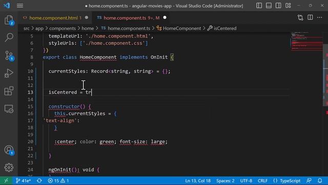Open the Search view
328x185 pixels.
(x=9, y=38)
